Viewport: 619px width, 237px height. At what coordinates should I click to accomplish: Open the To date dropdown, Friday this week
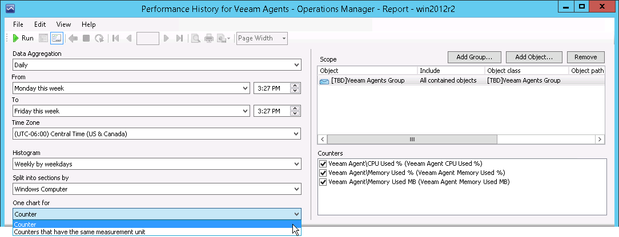click(x=131, y=111)
